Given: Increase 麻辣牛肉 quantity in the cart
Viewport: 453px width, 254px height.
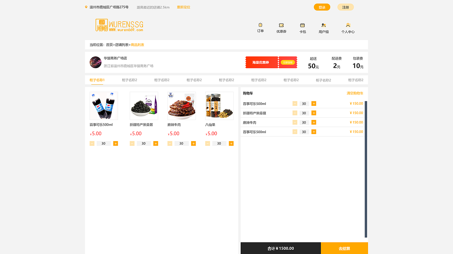Looking at the screenshot, I should coord(314,122).
